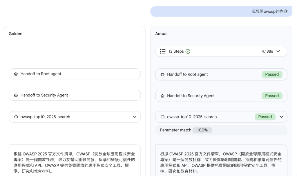
Task: Click the Golden panel heading
Action: coord(16,34)
